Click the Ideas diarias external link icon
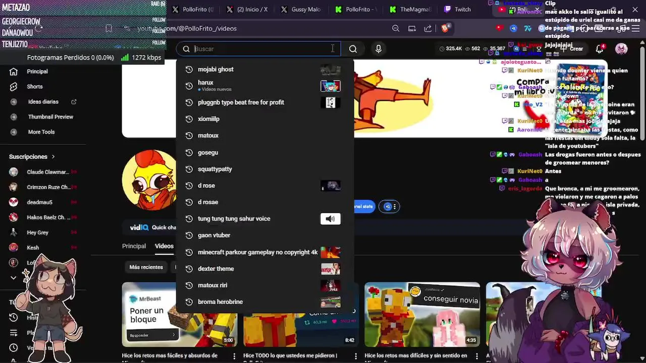 [74, 102]
